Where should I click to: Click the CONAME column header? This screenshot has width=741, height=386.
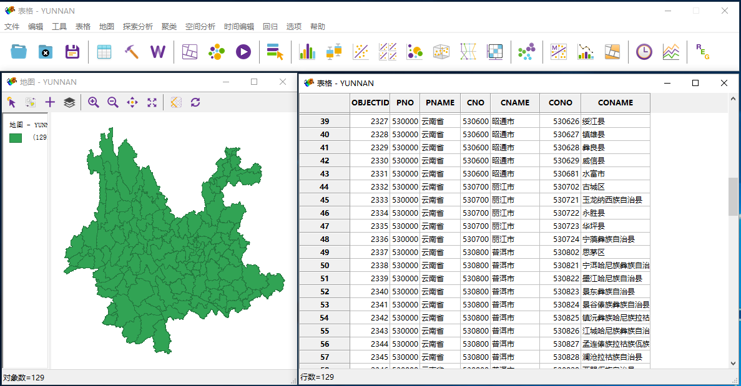tap(615, 103)
